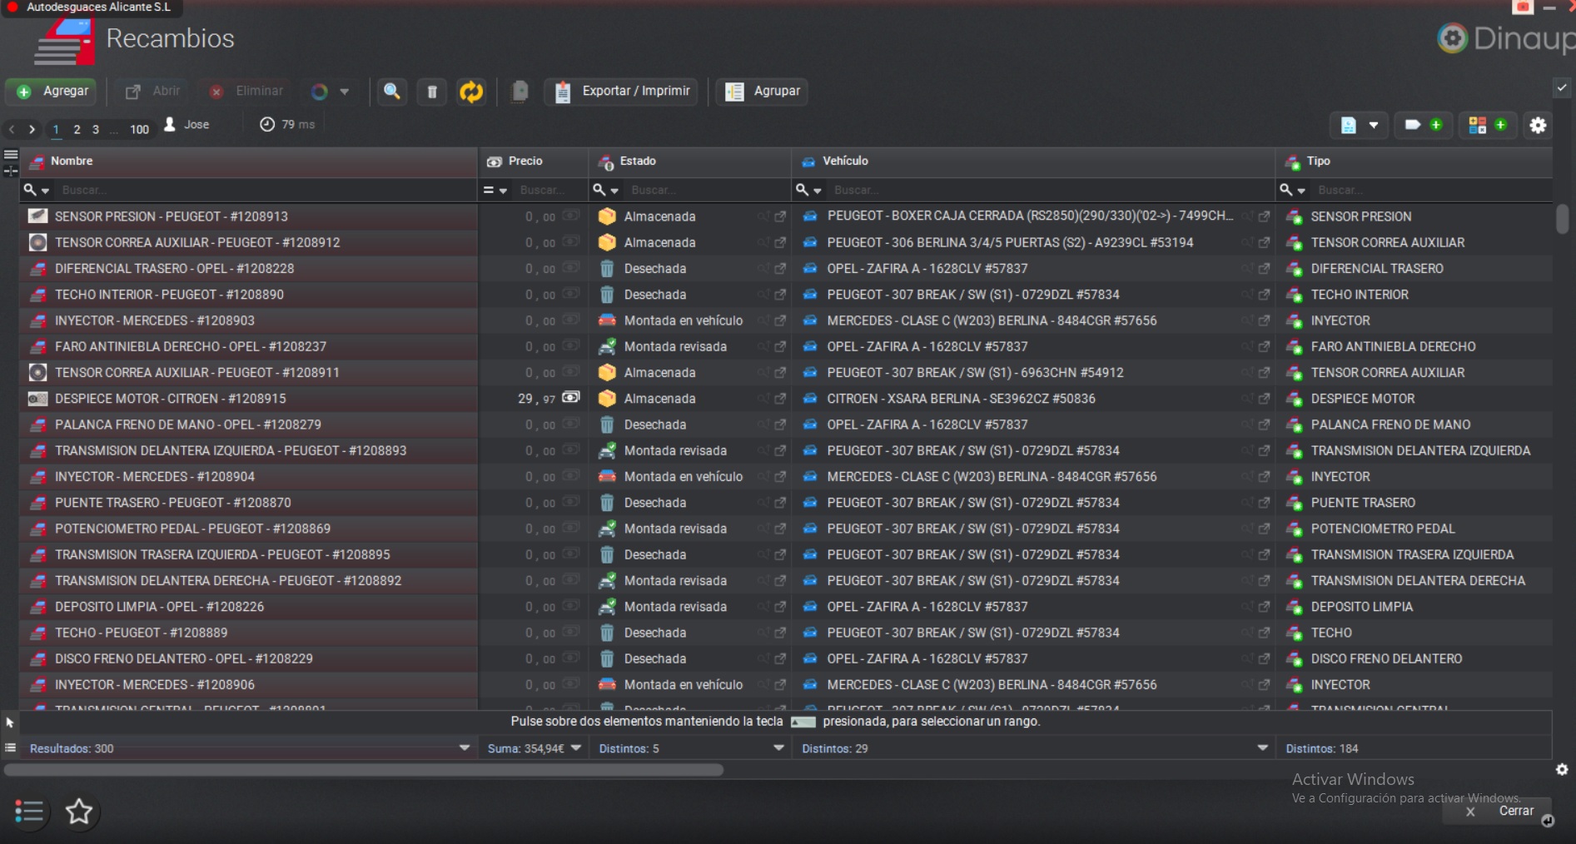Click the yellow refresh arrows icon
The height and width of the screenshot is (844, 1576).
pos(471,92)
